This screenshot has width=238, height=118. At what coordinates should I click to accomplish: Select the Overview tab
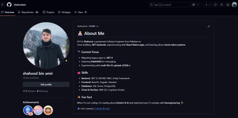point(8,12)
